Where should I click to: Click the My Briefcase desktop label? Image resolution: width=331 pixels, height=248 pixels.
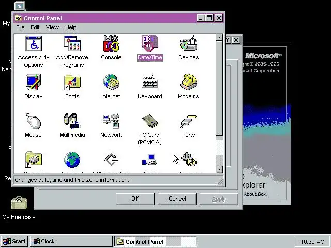tap(19, 217)
